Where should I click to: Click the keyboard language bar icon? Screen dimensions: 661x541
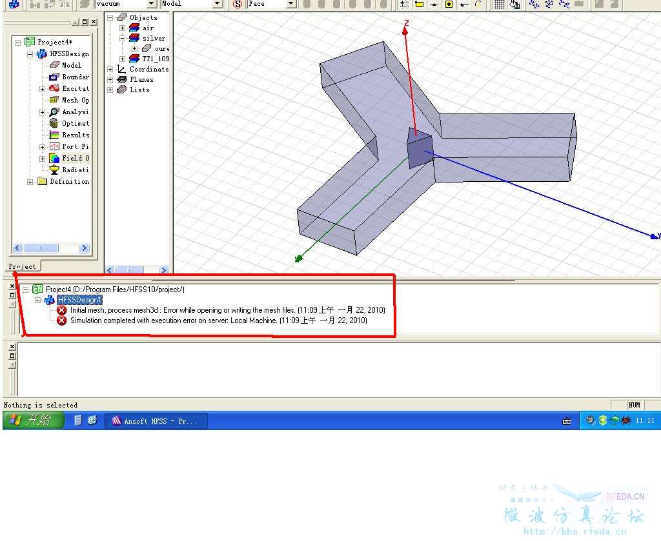coord(567,420)
